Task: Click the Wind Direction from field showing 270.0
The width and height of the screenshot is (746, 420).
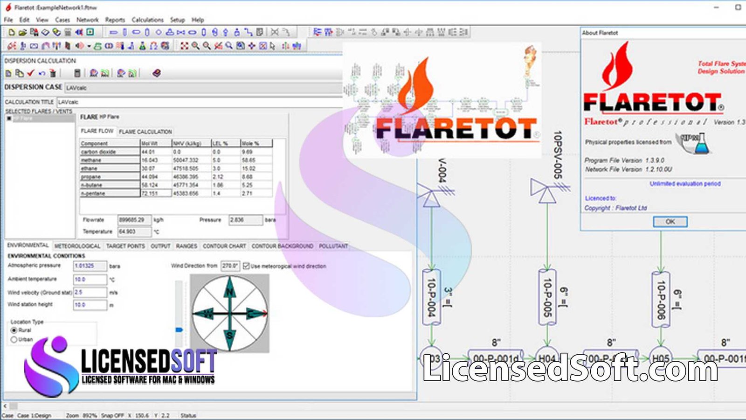Action: point(230,266)
